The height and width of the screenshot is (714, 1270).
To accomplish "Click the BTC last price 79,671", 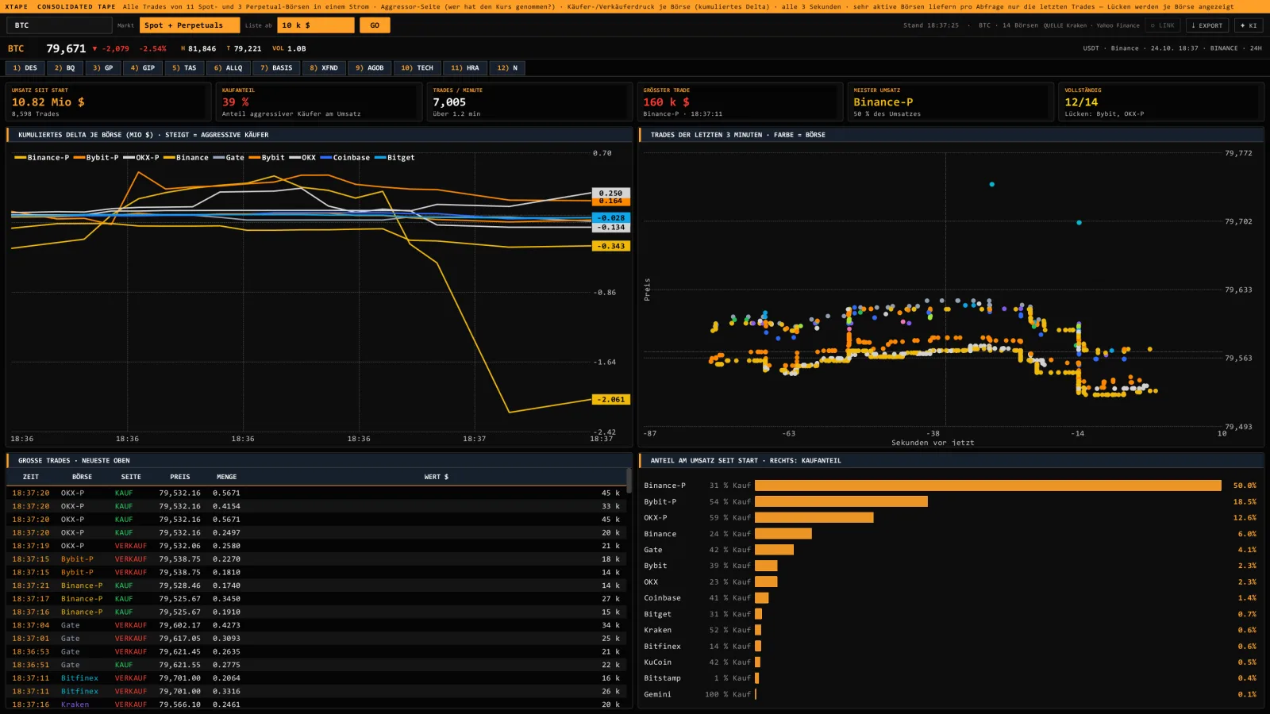I will click(66, 48).
